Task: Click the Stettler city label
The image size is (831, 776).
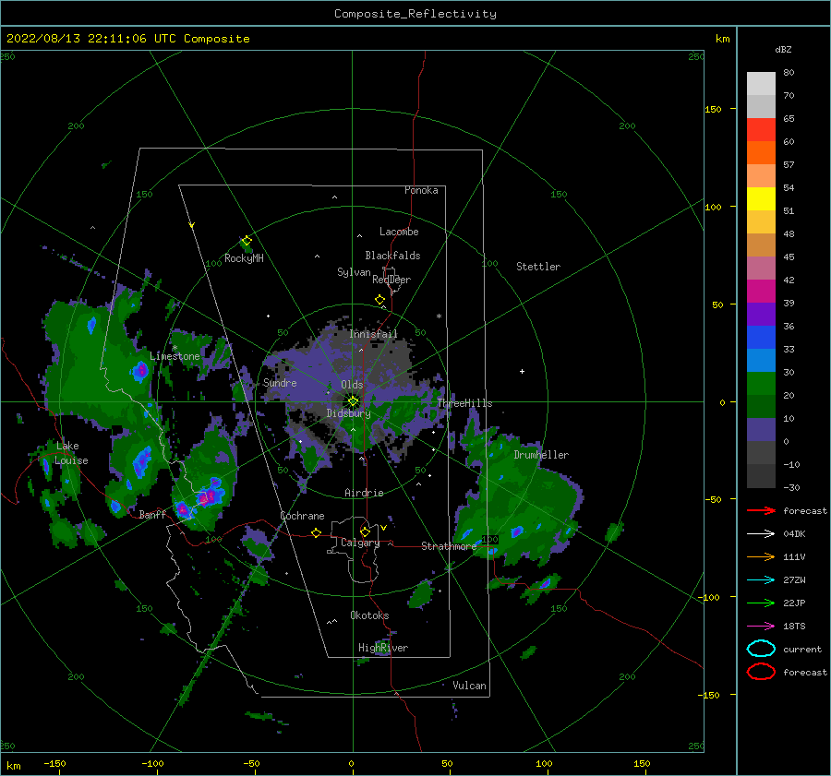Action: coord(538,267)
